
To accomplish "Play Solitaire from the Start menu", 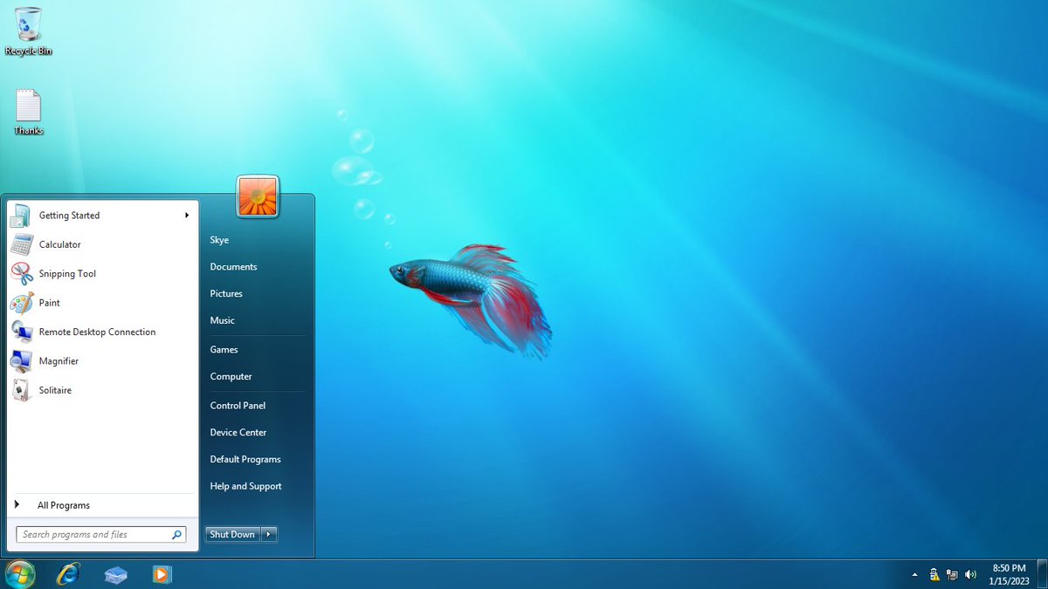I will coord(54,390).
